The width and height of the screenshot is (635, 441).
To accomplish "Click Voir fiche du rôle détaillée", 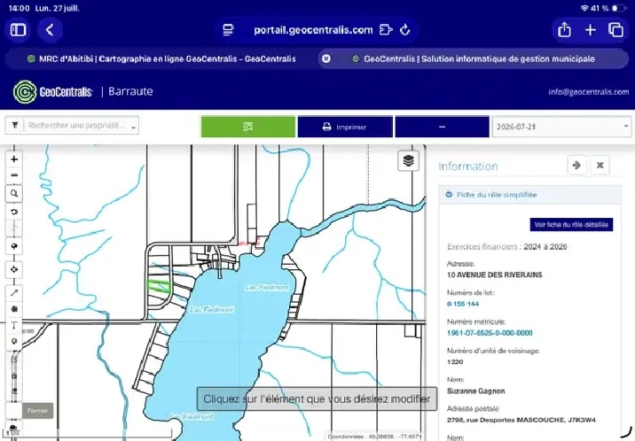I will 571,225.
